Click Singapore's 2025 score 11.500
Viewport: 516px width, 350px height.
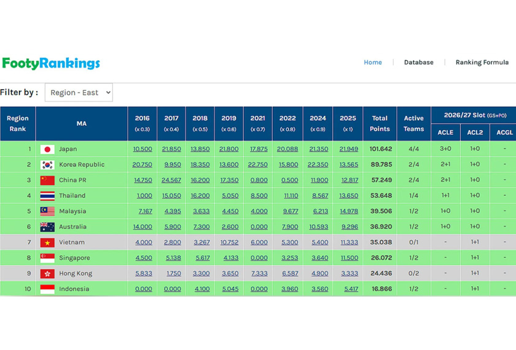point(348,258)
